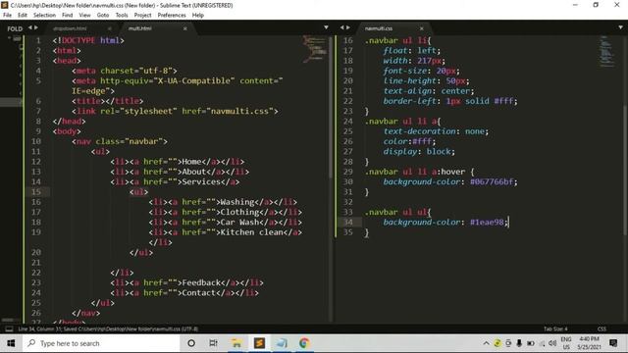Close the dropdown.html tab
The image size is (628, 353).
[109, 28]
